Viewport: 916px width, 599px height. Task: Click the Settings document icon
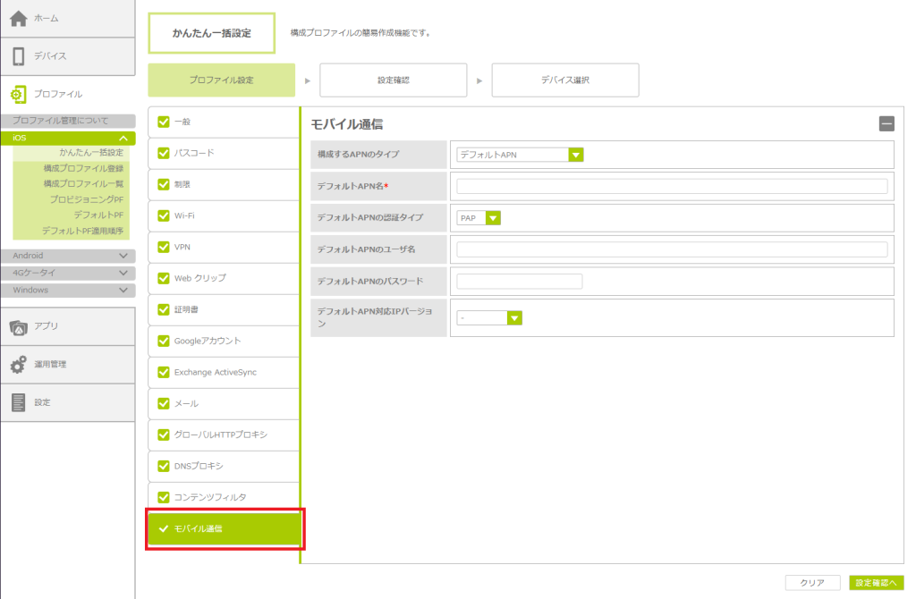[x=19, y=402]
